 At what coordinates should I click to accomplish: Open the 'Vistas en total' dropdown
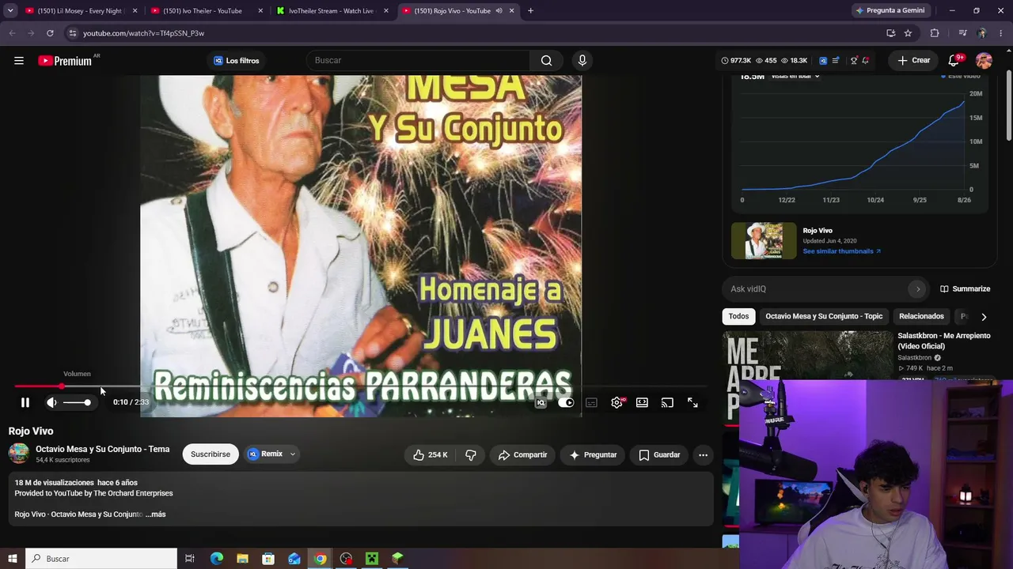(795, 77)
